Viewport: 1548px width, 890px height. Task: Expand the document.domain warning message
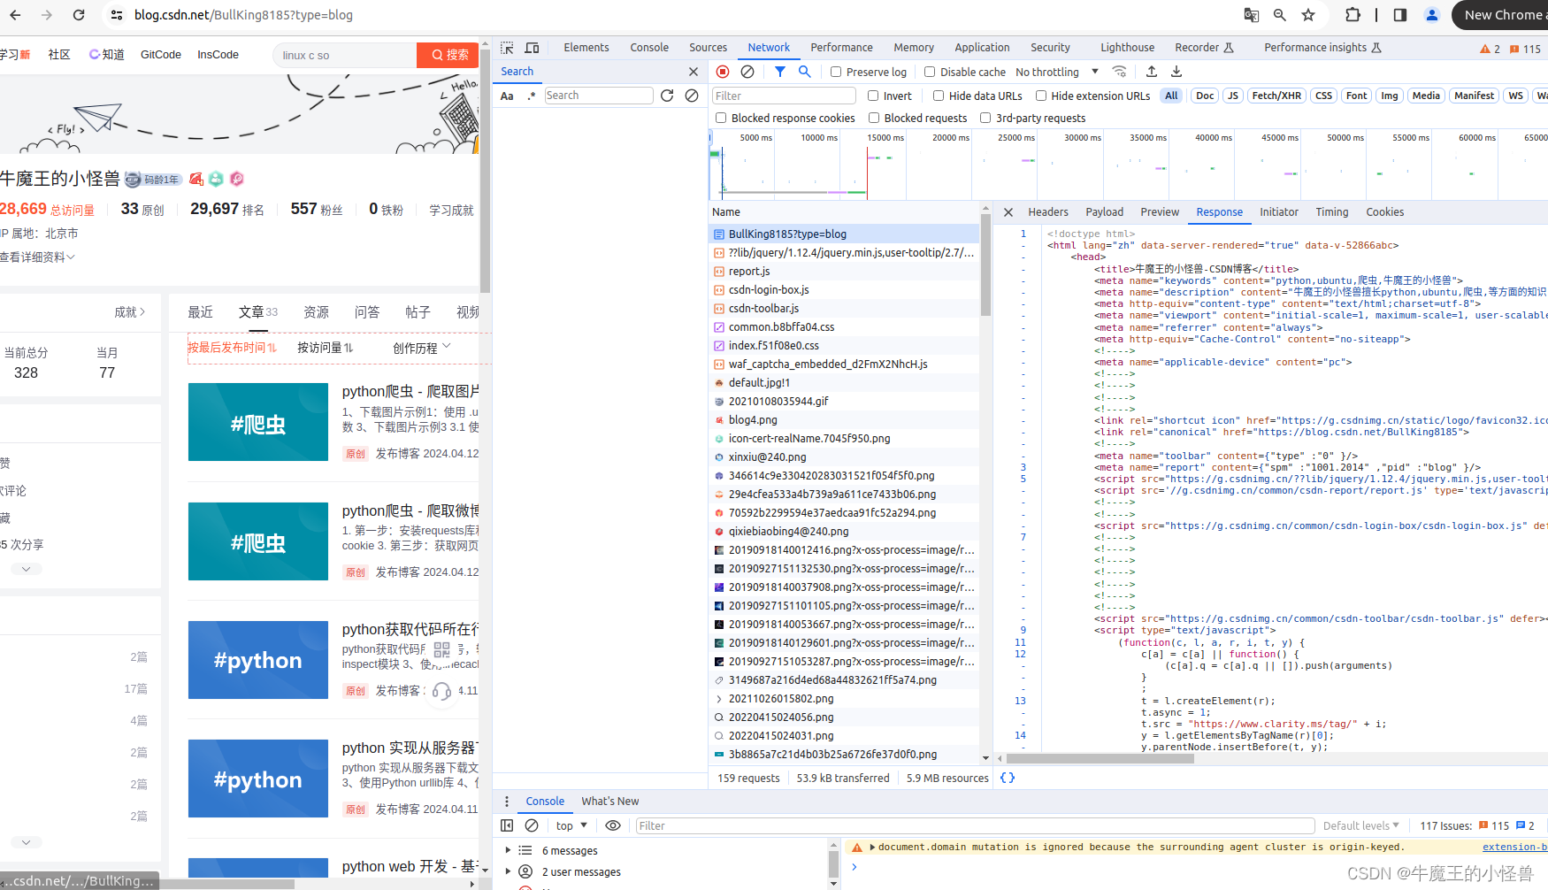coord(872,847)
